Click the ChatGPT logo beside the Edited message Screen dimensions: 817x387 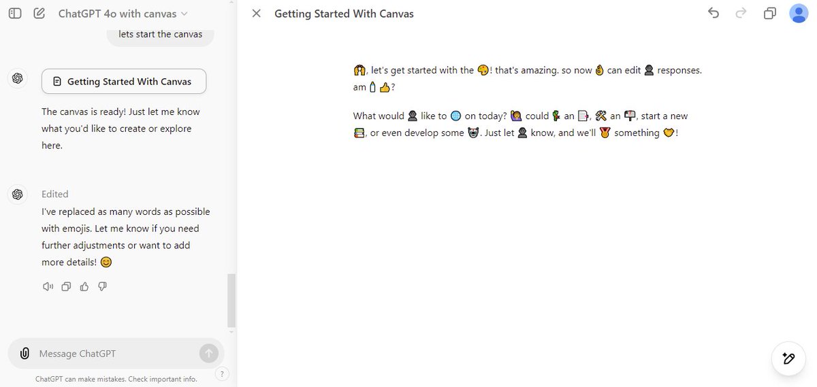click(18, 195)
